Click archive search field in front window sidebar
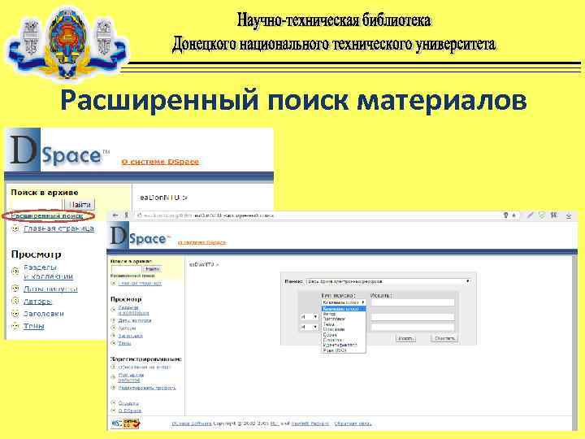 pyautogui.click(x=126, y=269)
